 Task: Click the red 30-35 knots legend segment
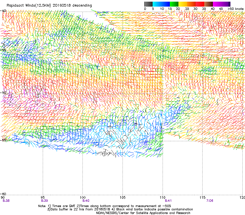pyautogui.click(x=200, y=4)
